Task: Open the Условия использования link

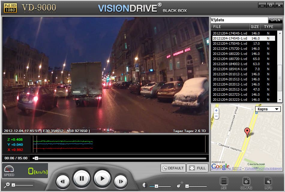Action: coord(263,168)
